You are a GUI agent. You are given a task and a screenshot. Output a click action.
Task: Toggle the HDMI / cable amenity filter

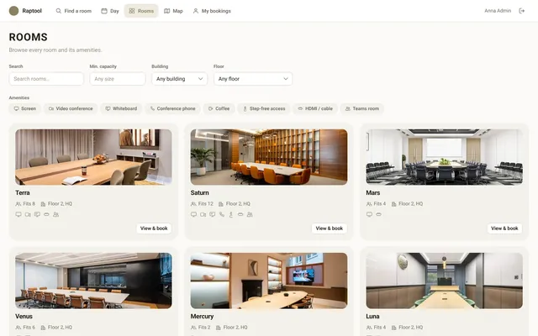pyautogui.click(x=315, y=108)
